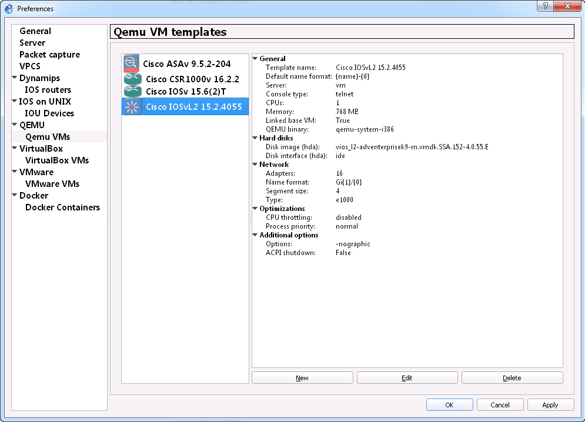Click the Process priority normal value
This screenshot has width=585, height=422.
(x=347, y=226)
